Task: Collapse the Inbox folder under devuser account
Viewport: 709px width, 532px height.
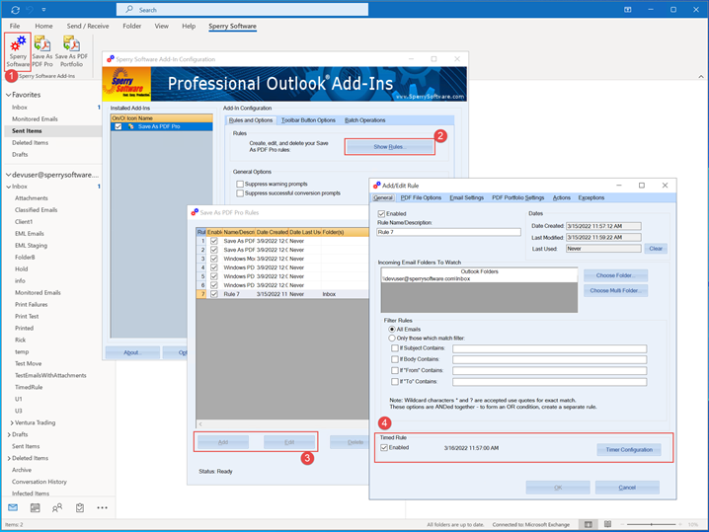Action: [9, 187]
